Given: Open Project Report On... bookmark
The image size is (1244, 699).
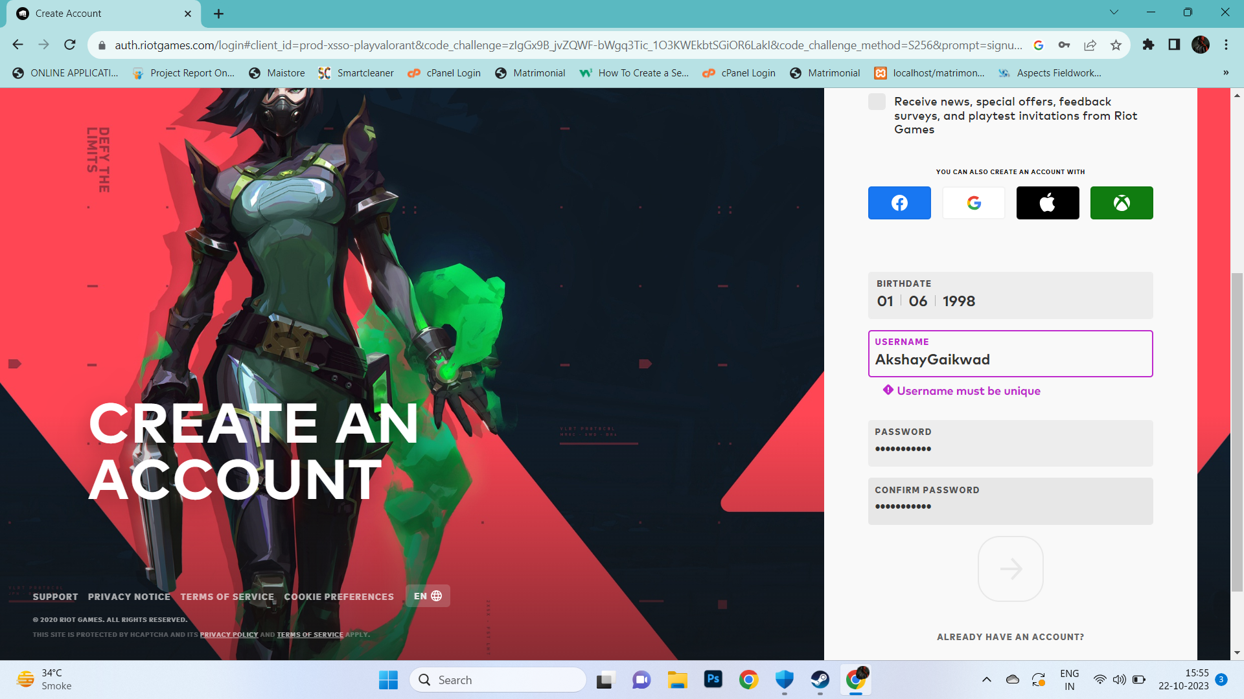Looking at the screenshot, I should [x=183, y=73].
